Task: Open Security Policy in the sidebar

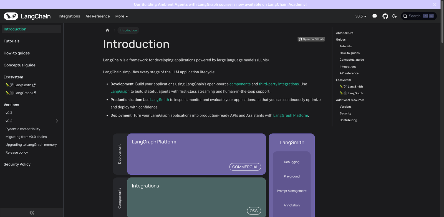Action: pos(17,164)
